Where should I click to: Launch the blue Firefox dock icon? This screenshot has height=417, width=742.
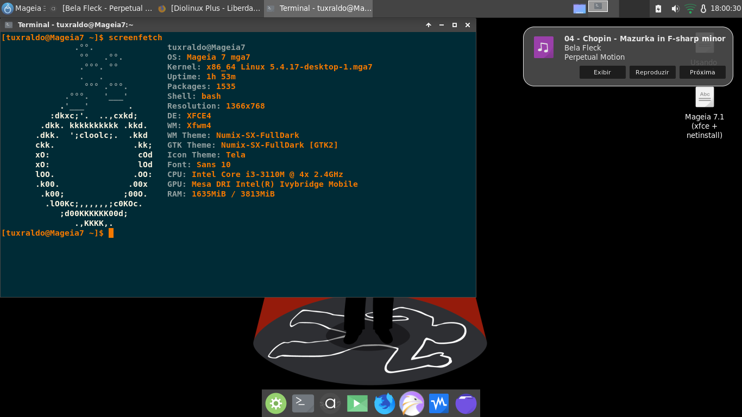click(x=385, y=403)
